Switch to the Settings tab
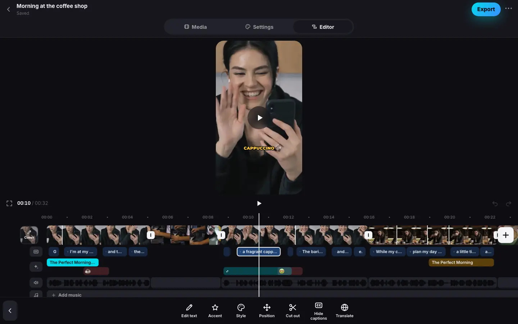 259,27
